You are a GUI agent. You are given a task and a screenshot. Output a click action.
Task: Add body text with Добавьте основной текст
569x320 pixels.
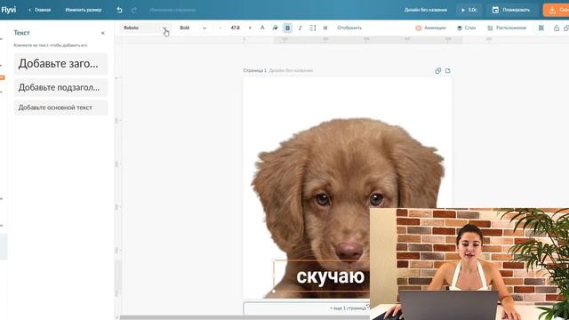click(60, 108)
